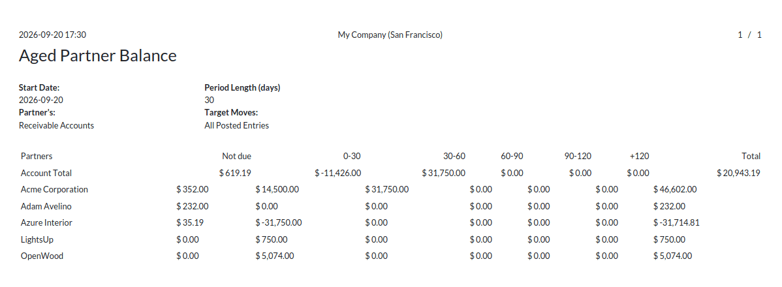Click the 30-60 column header

pyautogui.click(x=454, y=156)
